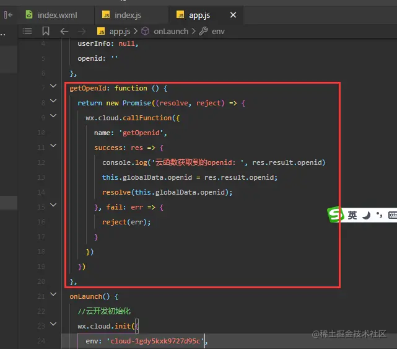Click 'this.globalData.openid = res.result.openid;' line
Image resolution: width=397 pixels, height=349 pixels.
click(x=190, y=177)
